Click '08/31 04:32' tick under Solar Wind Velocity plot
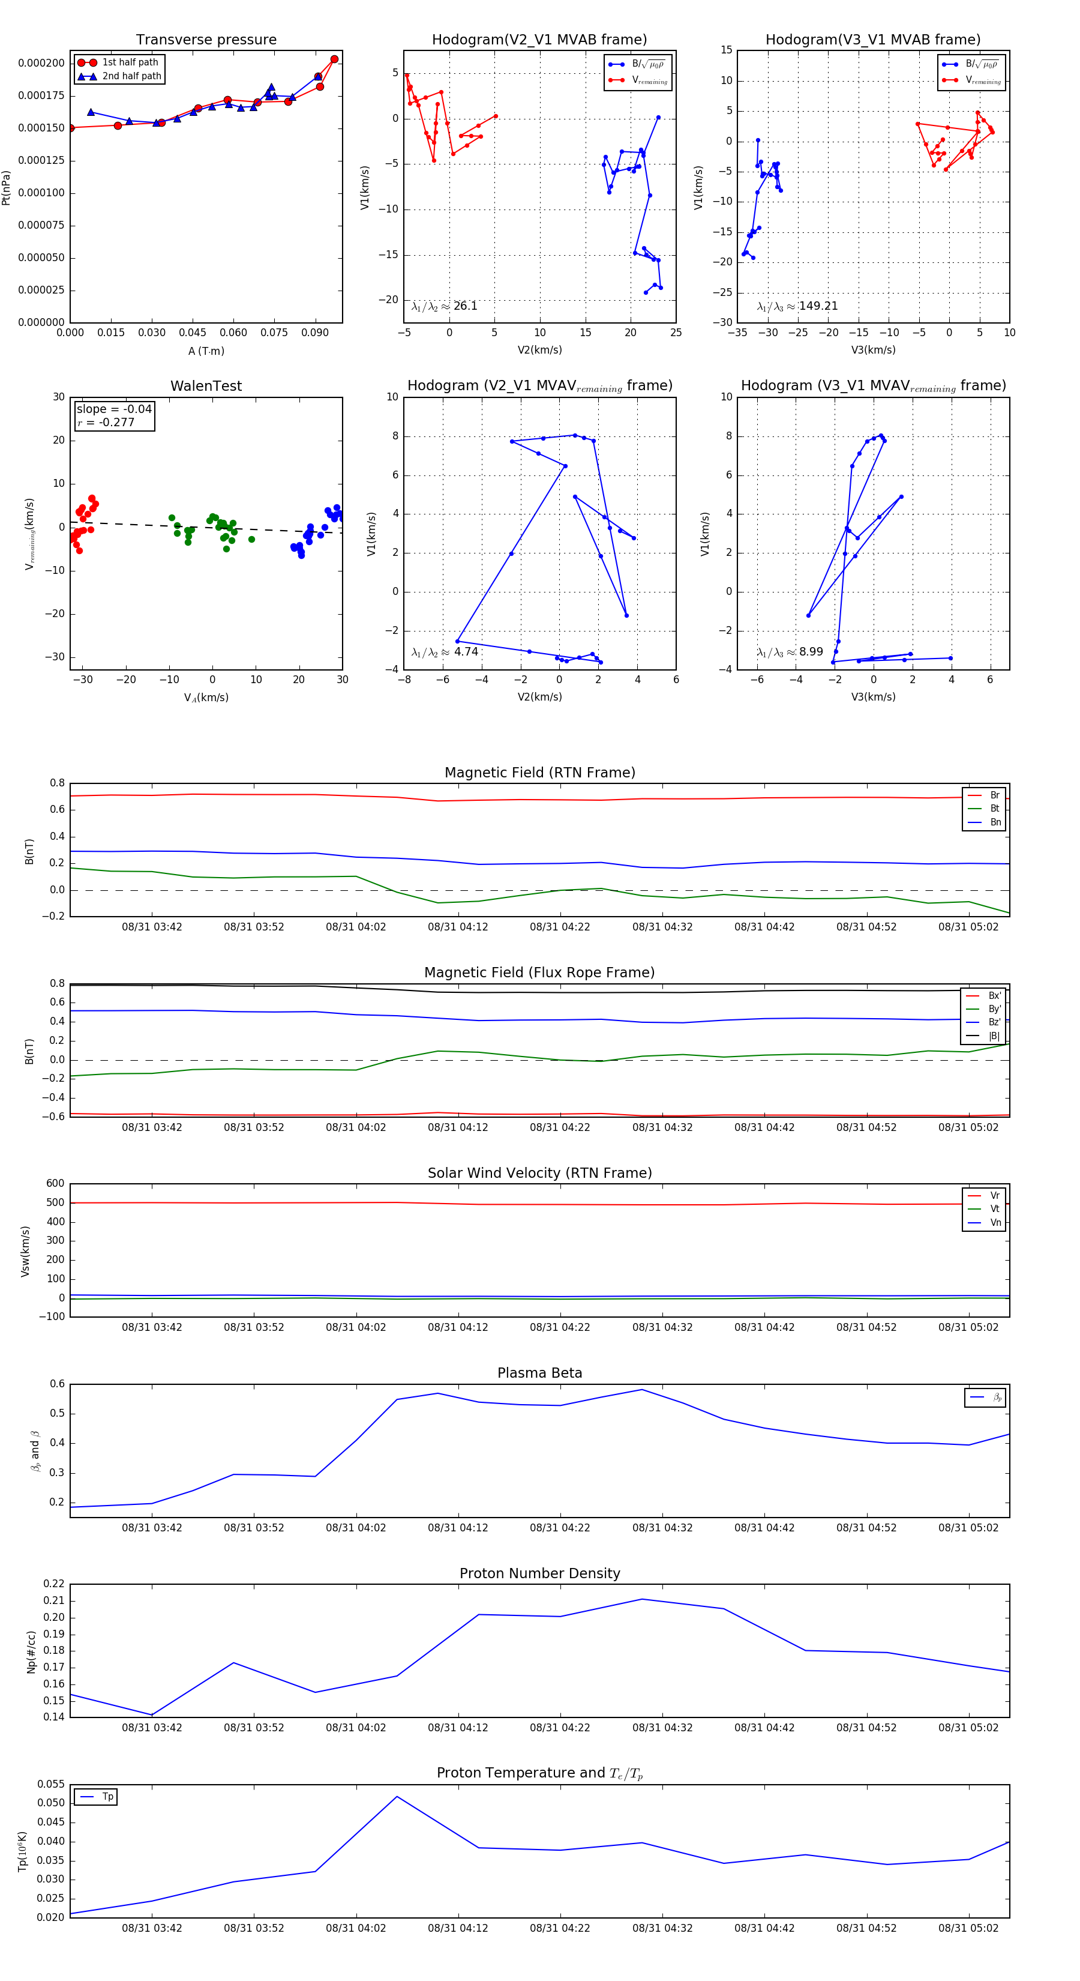 [x=662, y=1327]
